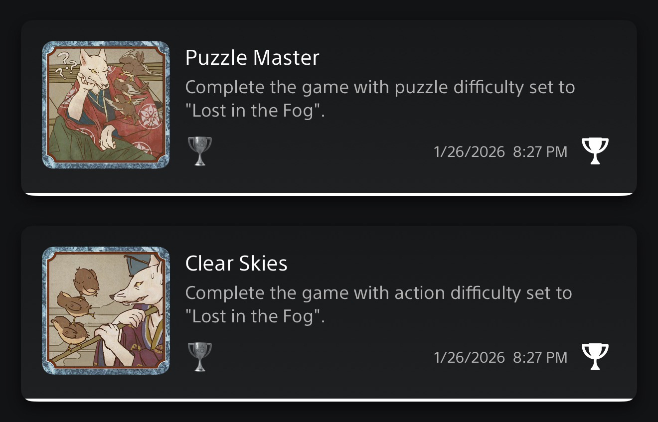Click the silver trophy icon under Clear Skies
The height and width of the screenshot is (422, 658).
pyautogui.click(x=199, y=356)
